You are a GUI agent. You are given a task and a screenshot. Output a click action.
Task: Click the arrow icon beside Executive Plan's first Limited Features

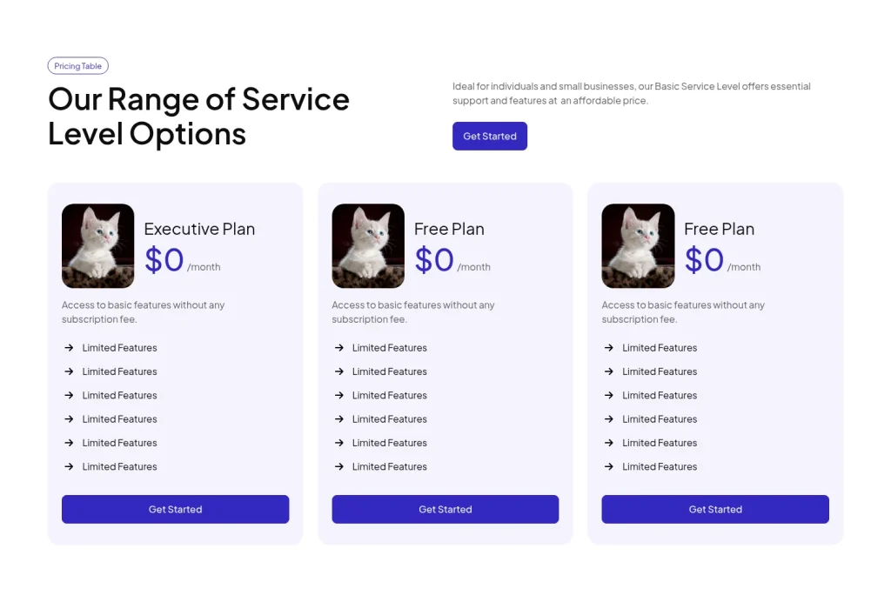[69, 348]
